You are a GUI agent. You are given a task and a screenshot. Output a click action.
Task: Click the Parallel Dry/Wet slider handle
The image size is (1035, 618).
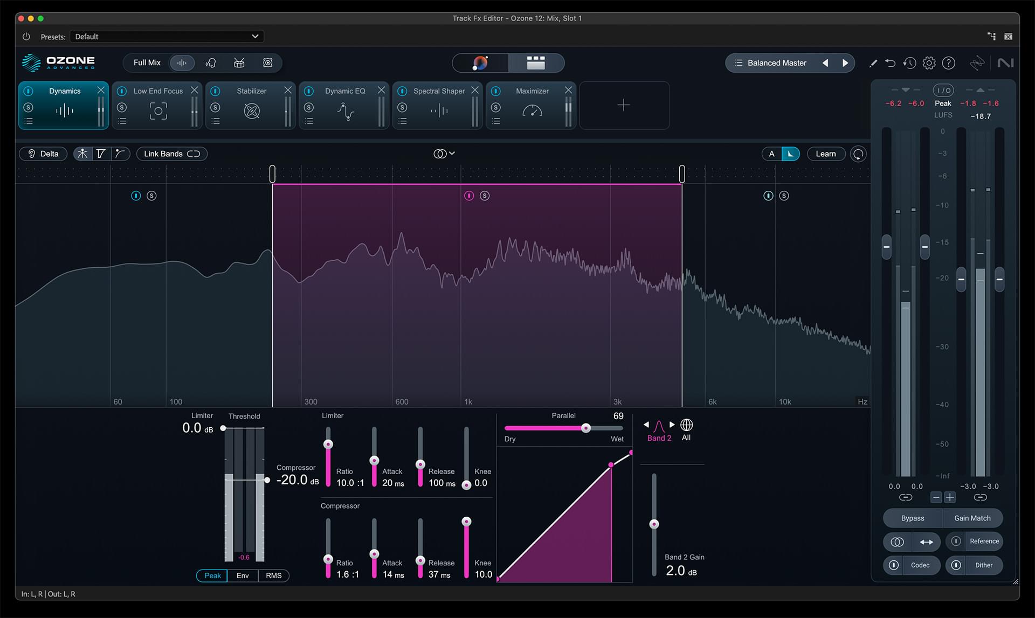coord(585,428)
